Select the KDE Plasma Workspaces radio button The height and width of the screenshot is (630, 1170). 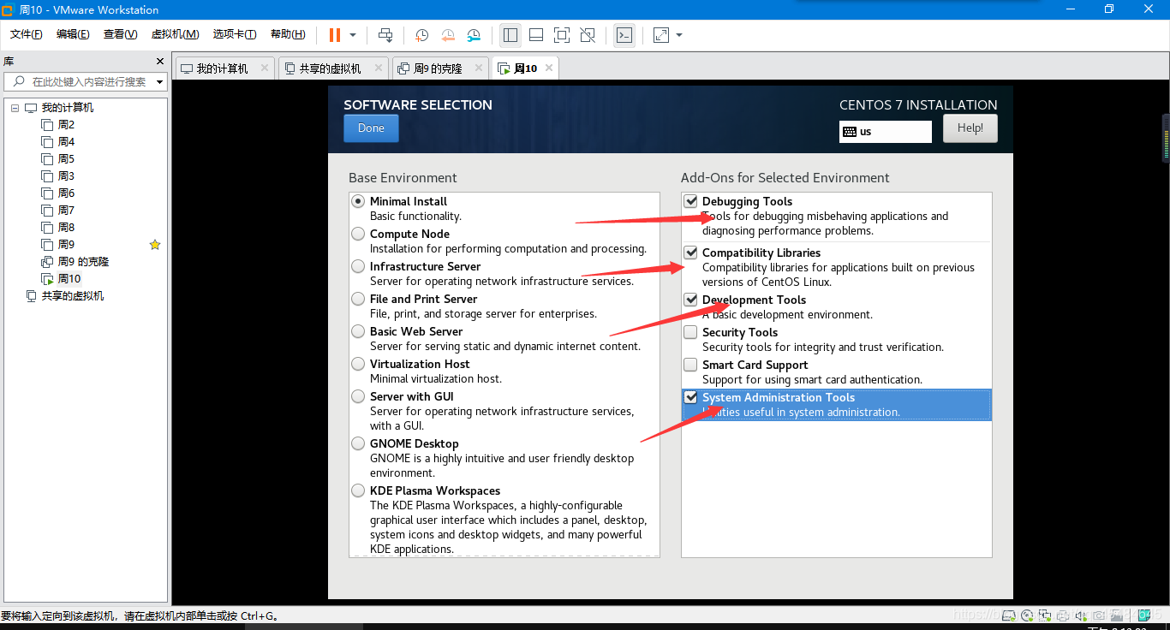click(358, 490)
